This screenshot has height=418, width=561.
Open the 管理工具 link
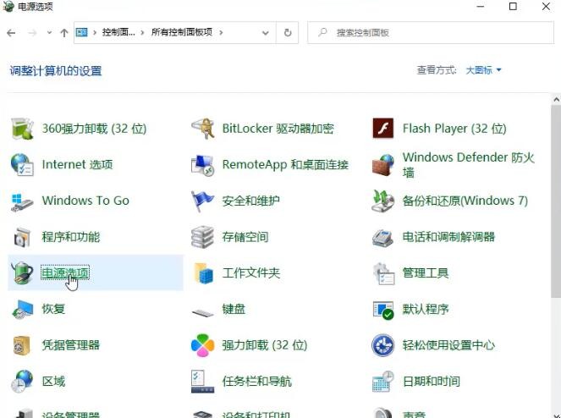coord(426,273)
